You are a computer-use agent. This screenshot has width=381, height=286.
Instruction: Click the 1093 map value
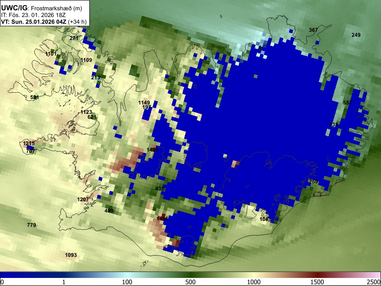(x=71, y=255)
